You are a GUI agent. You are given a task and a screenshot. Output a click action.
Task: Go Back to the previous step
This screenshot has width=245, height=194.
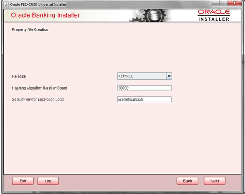click(x=187, y=181)
